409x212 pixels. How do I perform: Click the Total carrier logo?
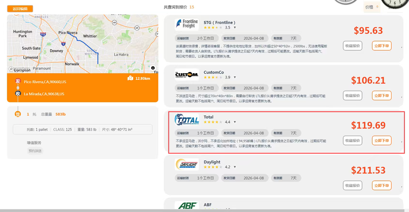187,120
